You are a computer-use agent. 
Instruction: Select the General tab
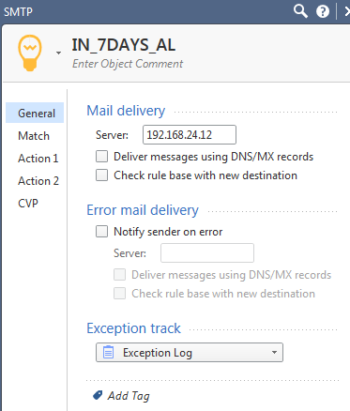35,113
